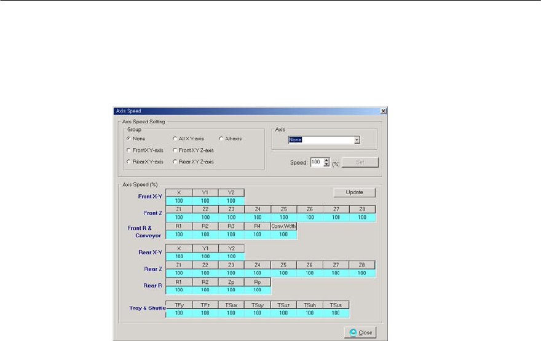541x341 pixels.
Task: Click the Axis combo box showing None
Action: (324, 139)
